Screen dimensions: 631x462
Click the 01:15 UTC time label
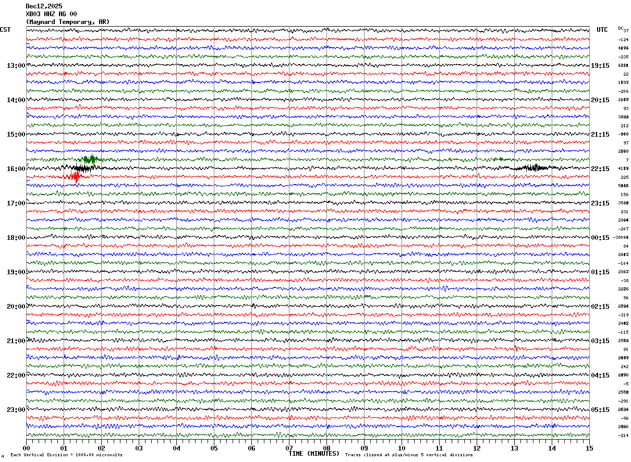pos(600,272)
